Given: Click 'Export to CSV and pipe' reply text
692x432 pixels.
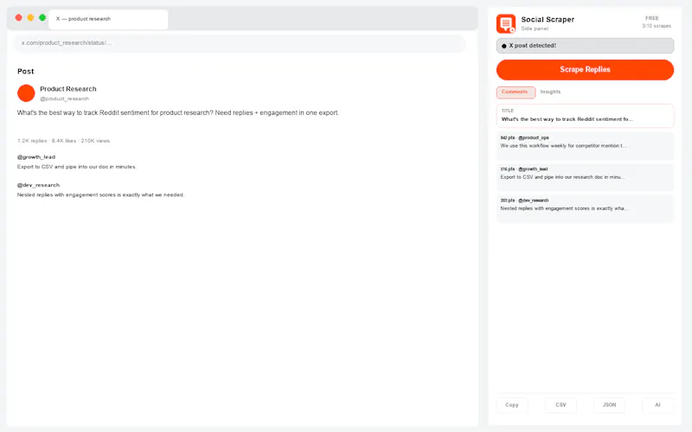Looking at the screenshot, I should coord(77,167).
